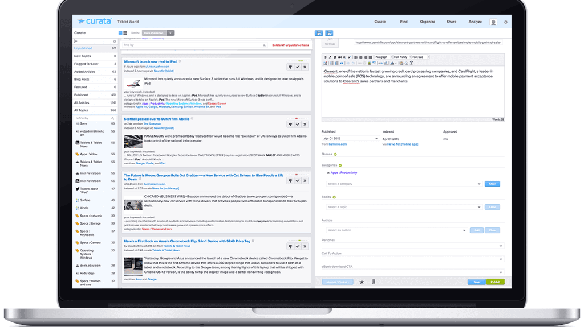This screenshot has height=327, width=584.
Task: Thumbs-down the ScotRail article
Action: tap(290, 124)
